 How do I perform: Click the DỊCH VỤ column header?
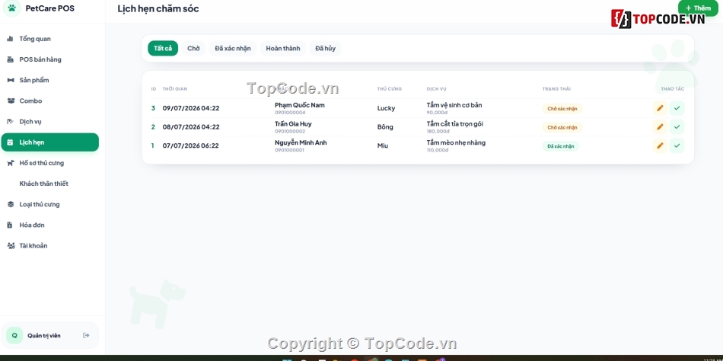[x=436, y=89]
